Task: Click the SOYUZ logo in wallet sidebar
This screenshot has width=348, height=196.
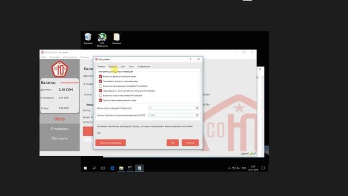Action: pos(59,69)
